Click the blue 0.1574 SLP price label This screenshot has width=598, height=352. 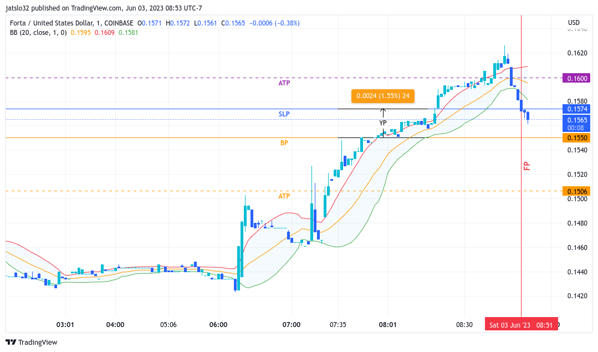(576, 109)
